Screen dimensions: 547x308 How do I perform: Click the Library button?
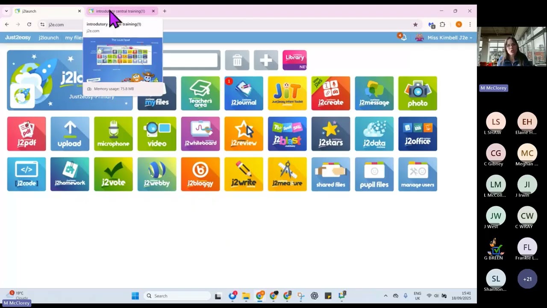(294, 60)
